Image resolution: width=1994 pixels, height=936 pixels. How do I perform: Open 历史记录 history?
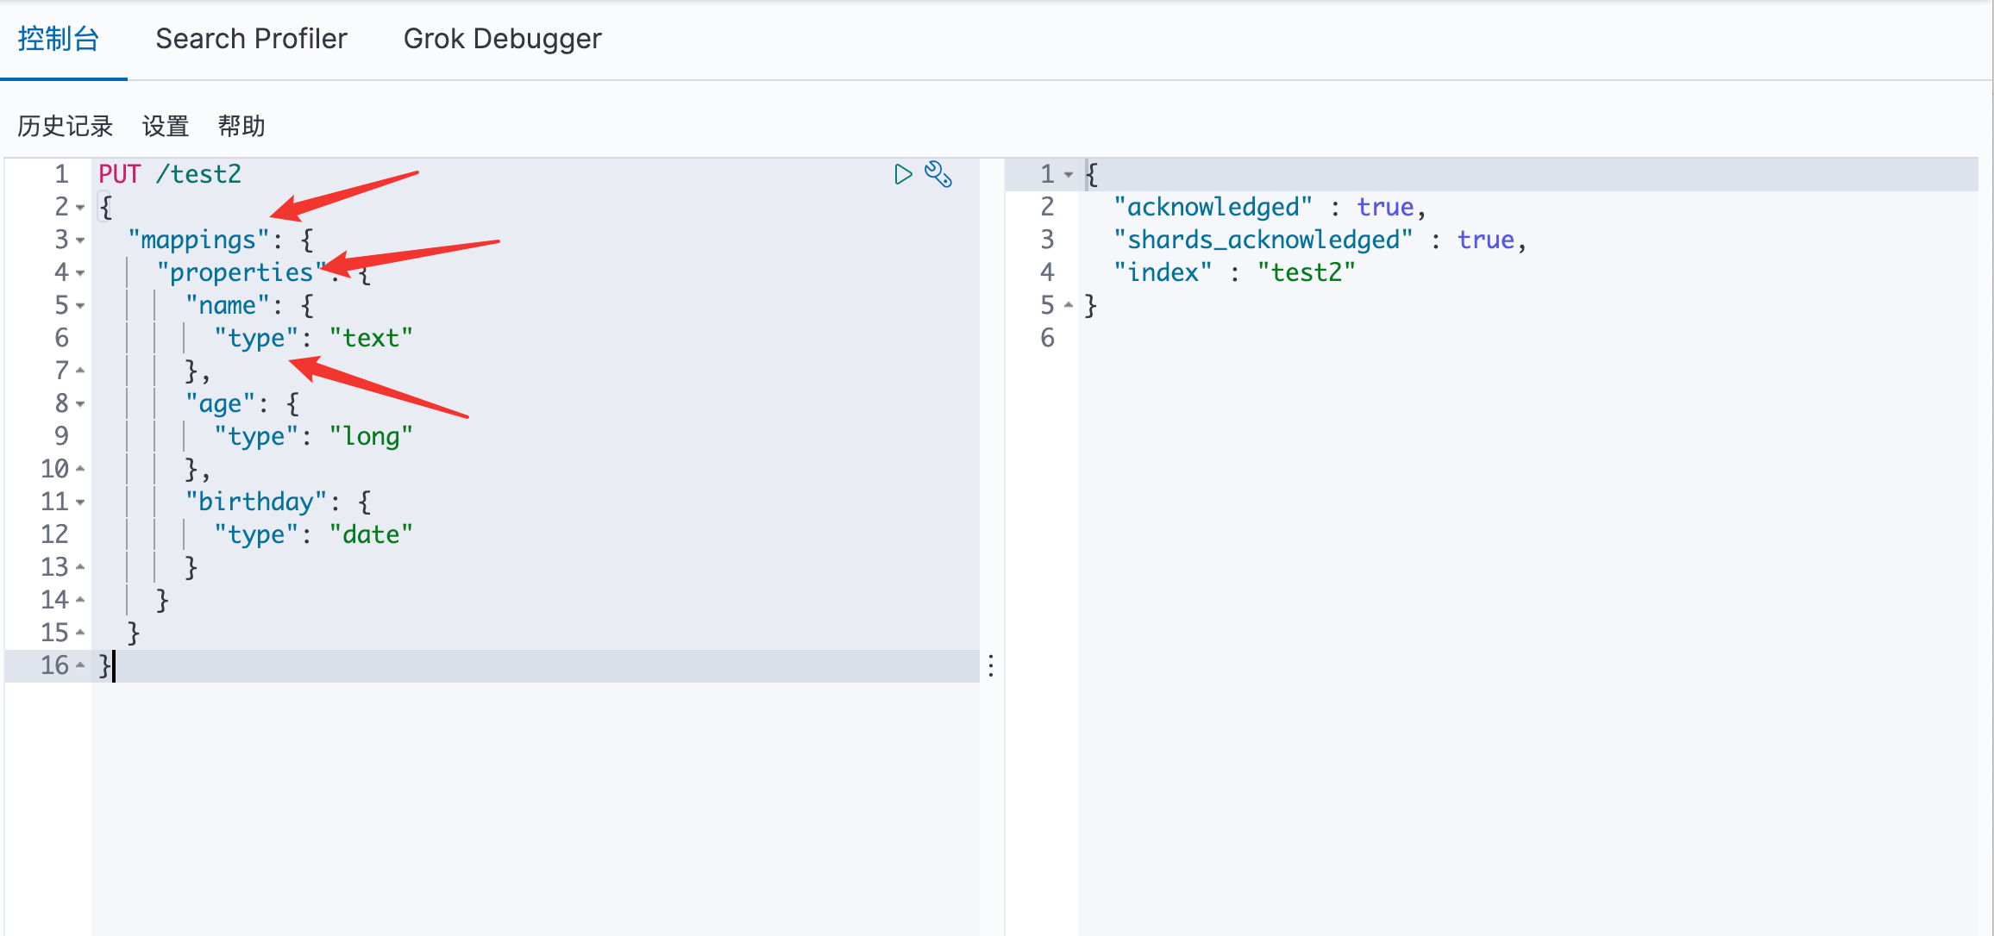coord(65,127)
